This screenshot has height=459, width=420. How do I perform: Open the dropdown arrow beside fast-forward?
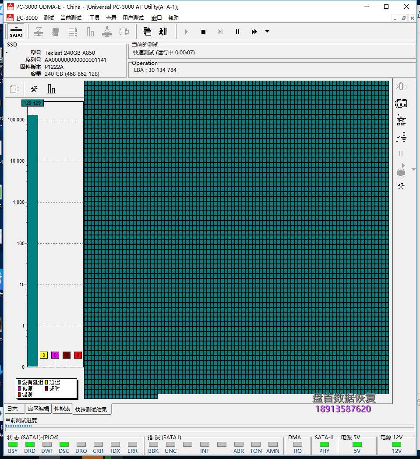(x=267, y=31)
